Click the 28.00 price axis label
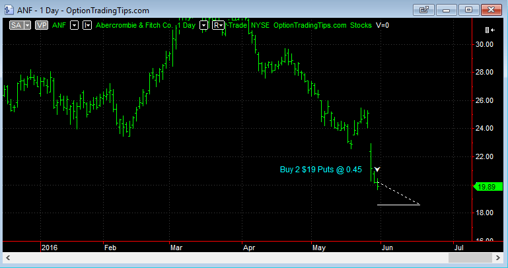This screenshot has height=268, width=508. (x=484, y=72)
